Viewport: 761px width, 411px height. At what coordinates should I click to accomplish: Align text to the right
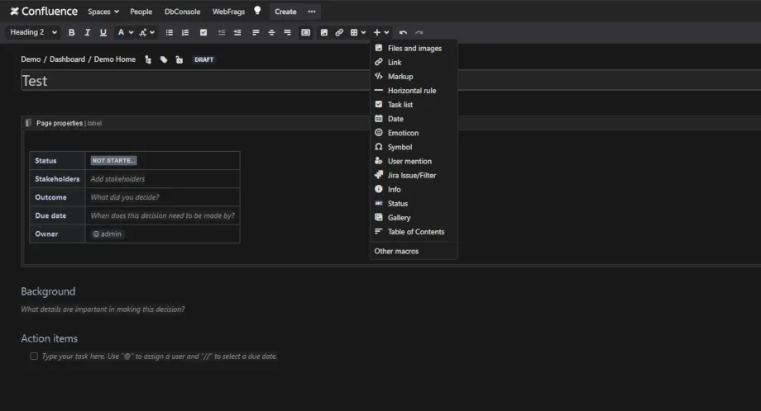287,32
